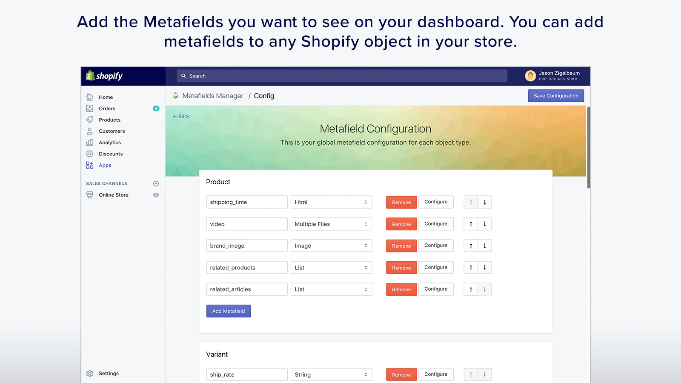
Task: View Online Store with eye icon
Action: [x=156, y=195]
